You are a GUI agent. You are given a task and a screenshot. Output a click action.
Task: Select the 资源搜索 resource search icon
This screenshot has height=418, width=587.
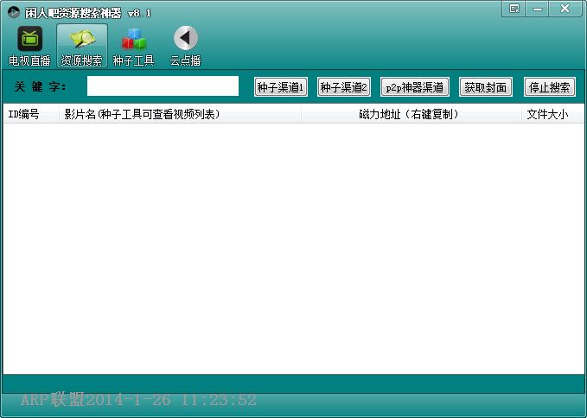coord(81,39)
